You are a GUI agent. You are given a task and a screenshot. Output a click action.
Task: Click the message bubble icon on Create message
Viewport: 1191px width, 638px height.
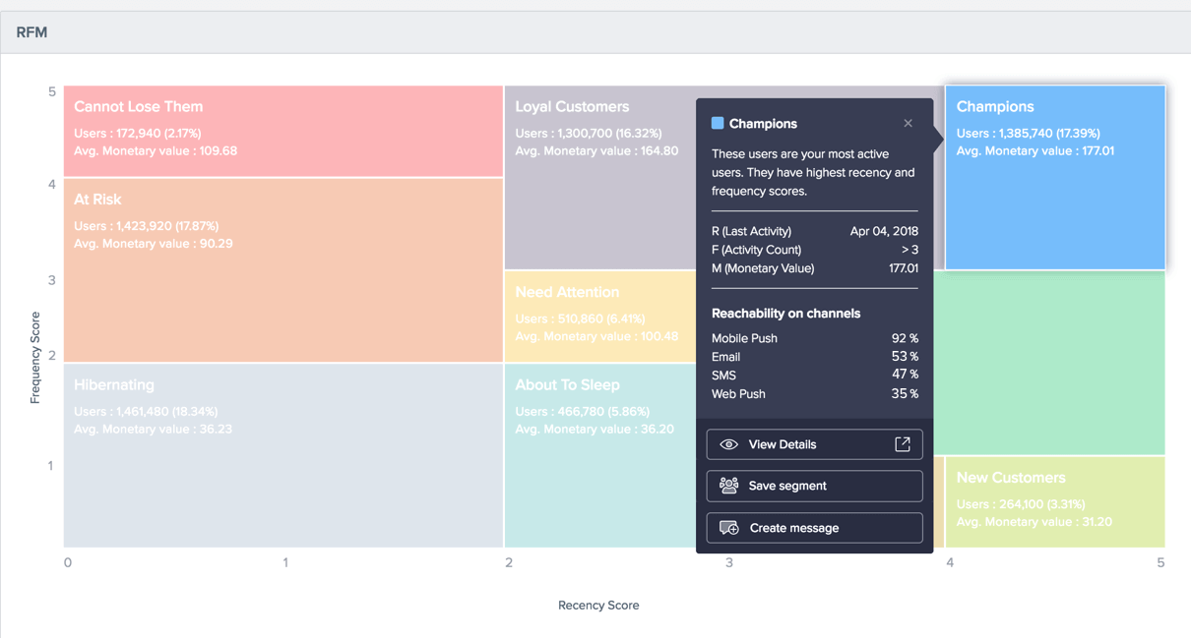click(728, 528)
